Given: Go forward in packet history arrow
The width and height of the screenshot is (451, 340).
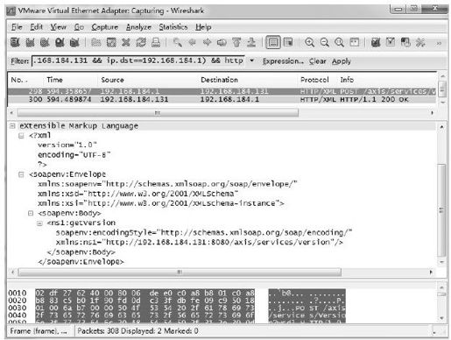Looking at the screenshot, I should point(207,43).
